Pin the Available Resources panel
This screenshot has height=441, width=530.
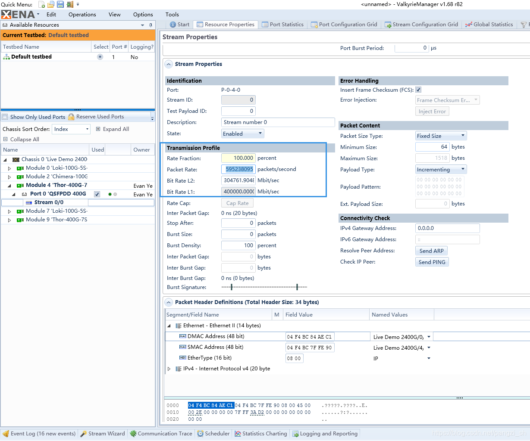click(x=151, y=25)
